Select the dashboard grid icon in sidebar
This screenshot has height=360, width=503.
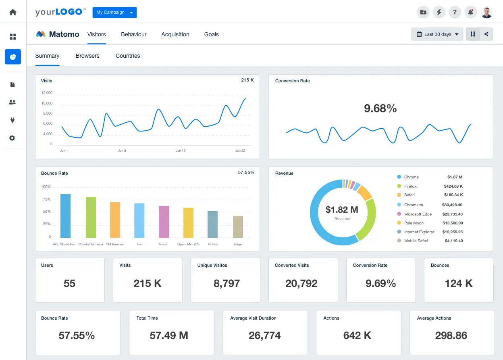coord(12,36)
